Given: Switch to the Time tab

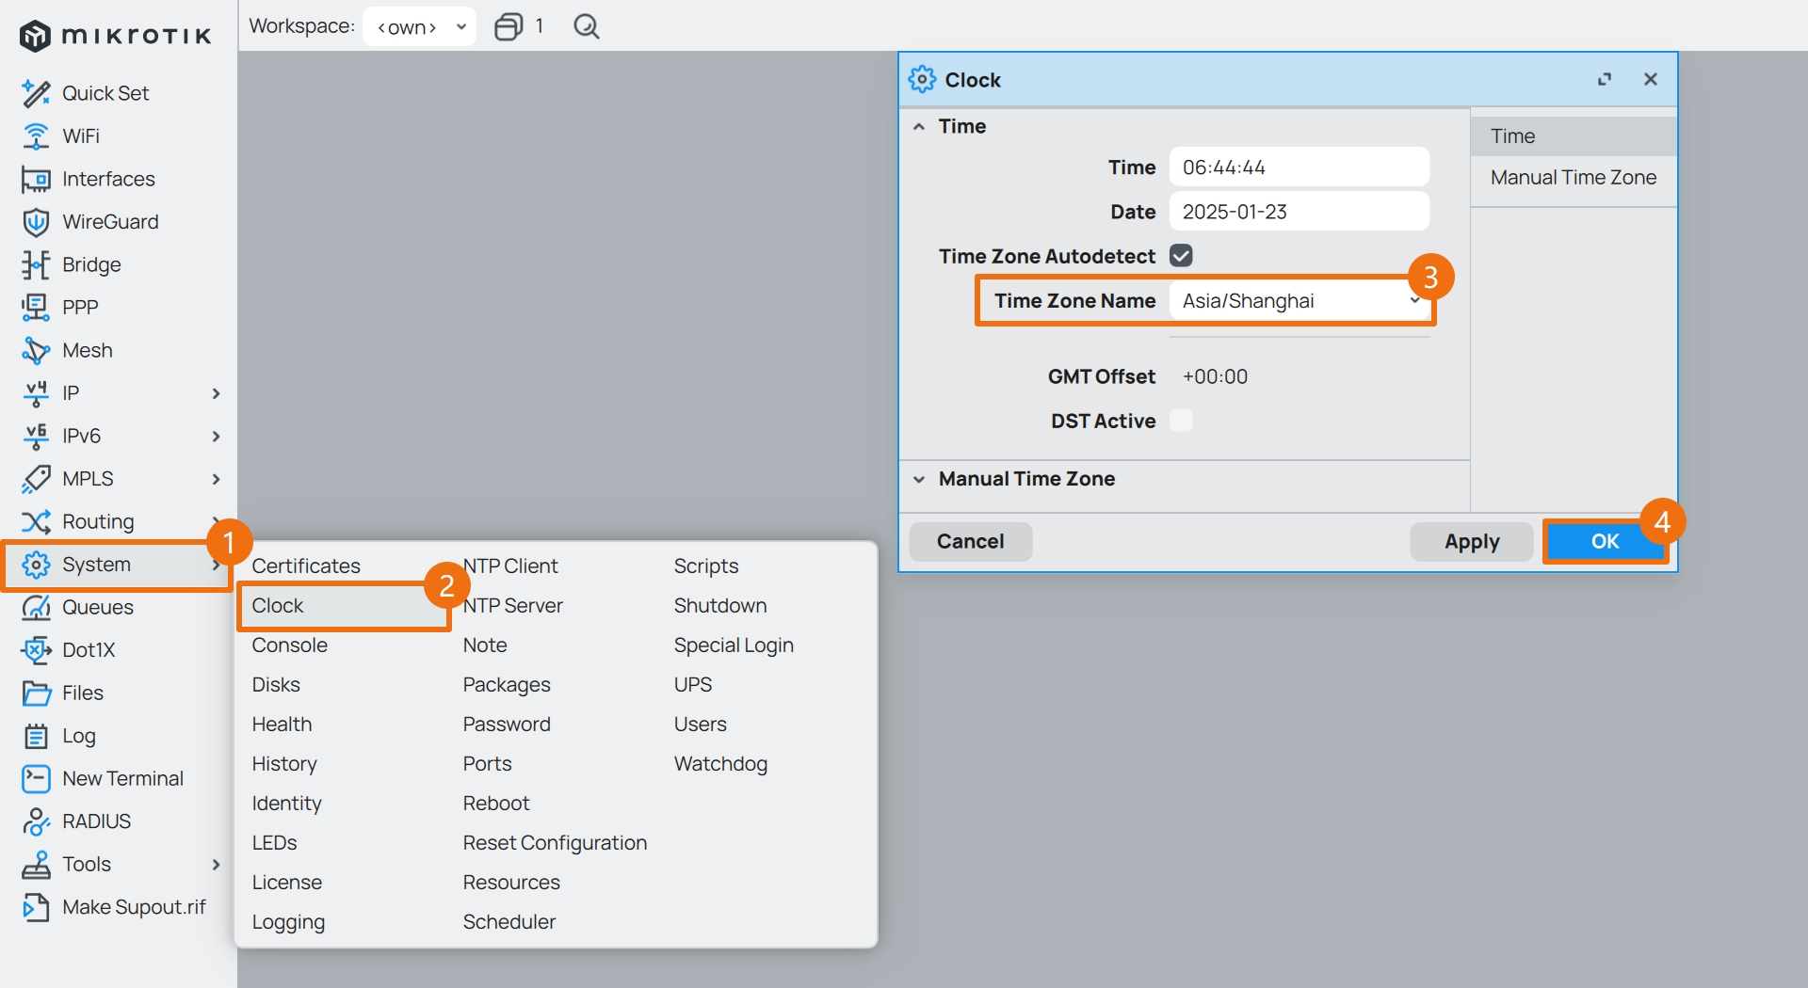Looking at the screenshot, I should point(1573,136).
